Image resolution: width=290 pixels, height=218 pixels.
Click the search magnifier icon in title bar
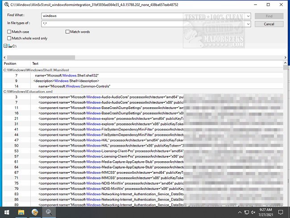(x=7, y=4)
